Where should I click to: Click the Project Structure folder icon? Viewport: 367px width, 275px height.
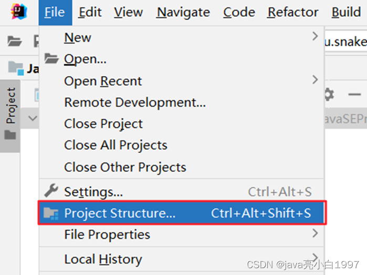51,213
